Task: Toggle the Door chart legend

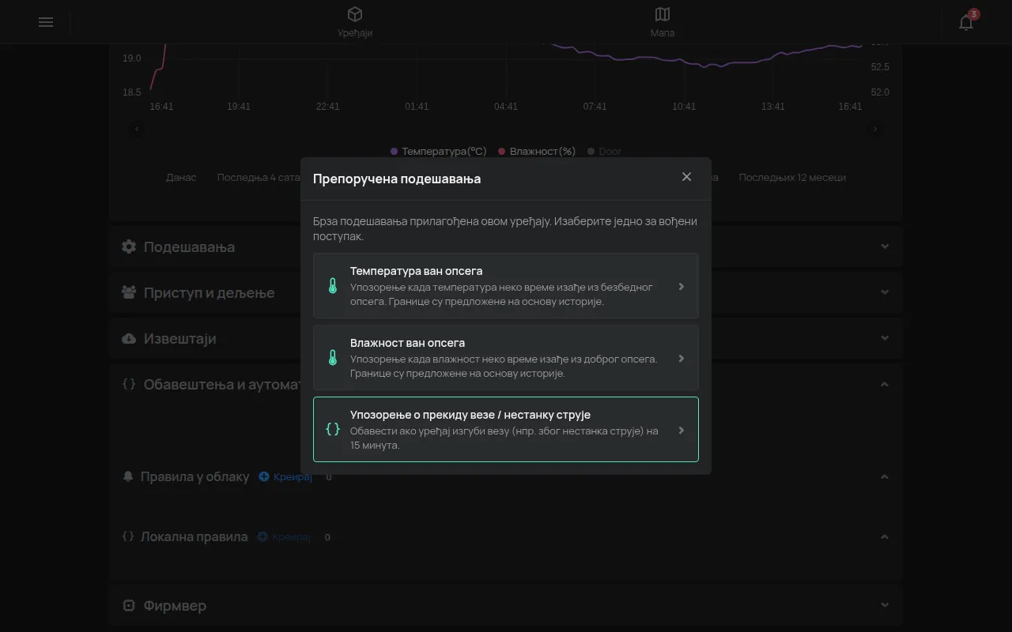Action: (605, 151)
